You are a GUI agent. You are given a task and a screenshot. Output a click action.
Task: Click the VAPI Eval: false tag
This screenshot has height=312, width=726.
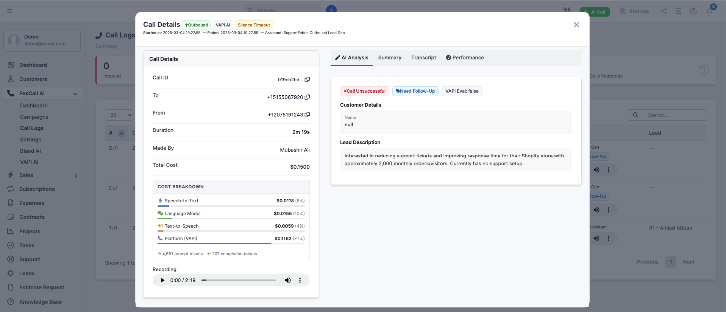462,91
